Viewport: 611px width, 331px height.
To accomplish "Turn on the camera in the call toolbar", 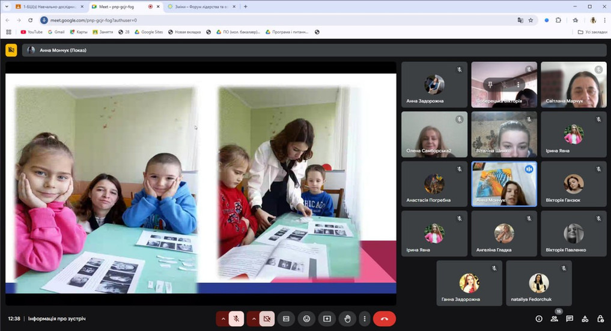I will coord(267,319).
